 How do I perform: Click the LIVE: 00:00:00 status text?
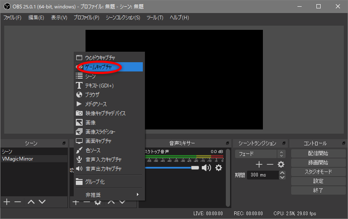(208, 214)
